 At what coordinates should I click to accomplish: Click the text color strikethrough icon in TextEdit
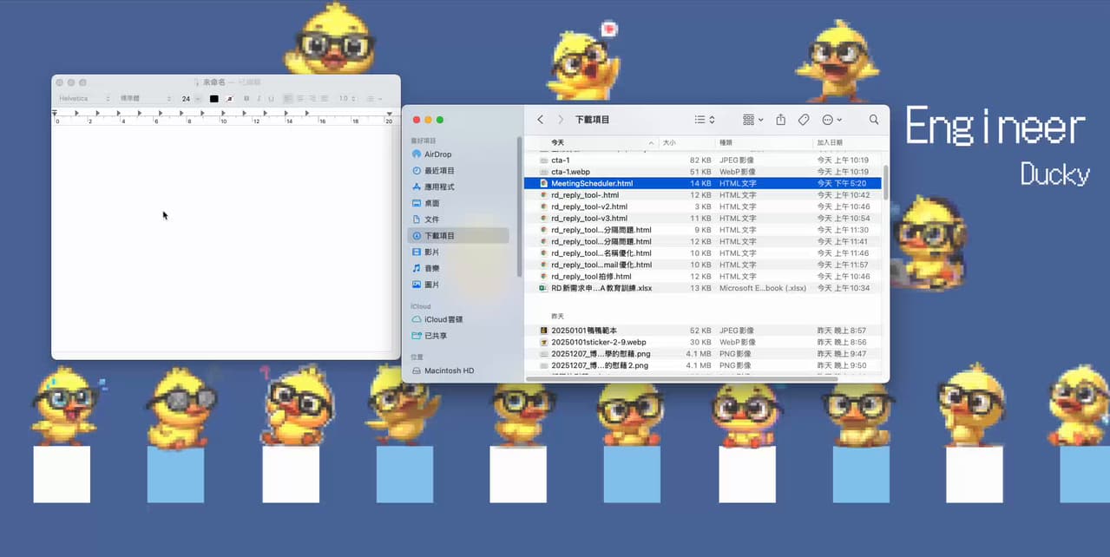(228, 98)
